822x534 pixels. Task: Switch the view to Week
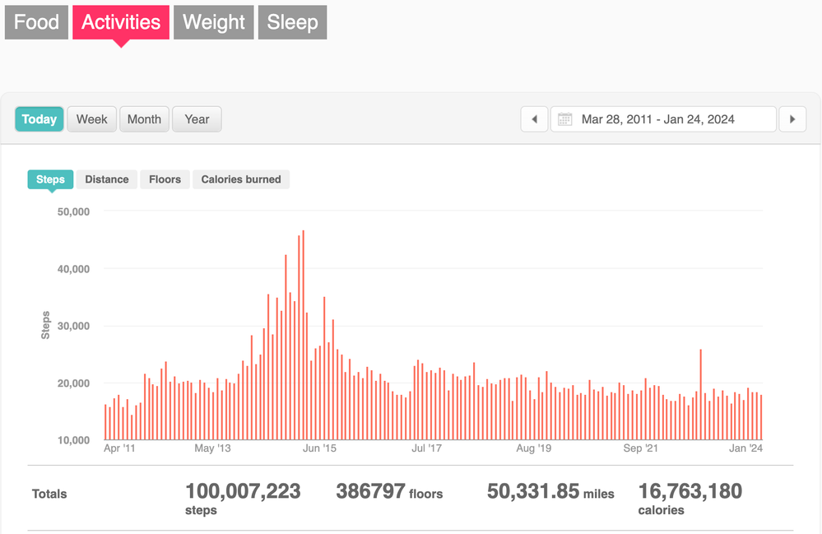[x=91, y=119]
